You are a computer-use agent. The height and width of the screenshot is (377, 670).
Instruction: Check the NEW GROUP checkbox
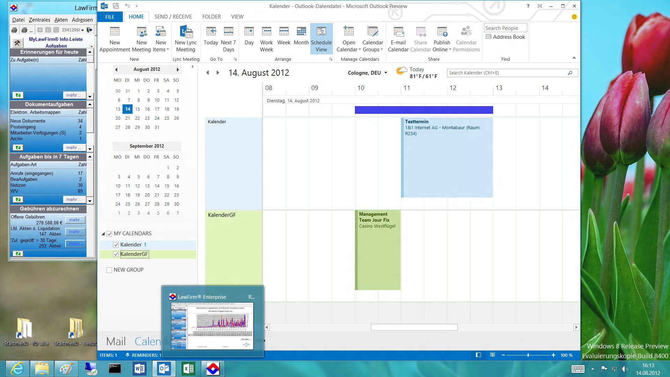[109, 270]
